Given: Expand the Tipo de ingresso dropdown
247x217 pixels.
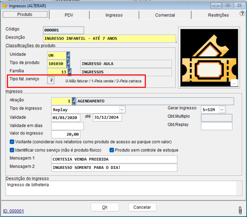Looking at the screenshot, I should tap(122, 110).
